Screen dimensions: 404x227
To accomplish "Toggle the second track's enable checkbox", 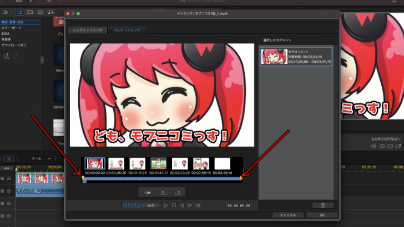I will click(2, 191).
